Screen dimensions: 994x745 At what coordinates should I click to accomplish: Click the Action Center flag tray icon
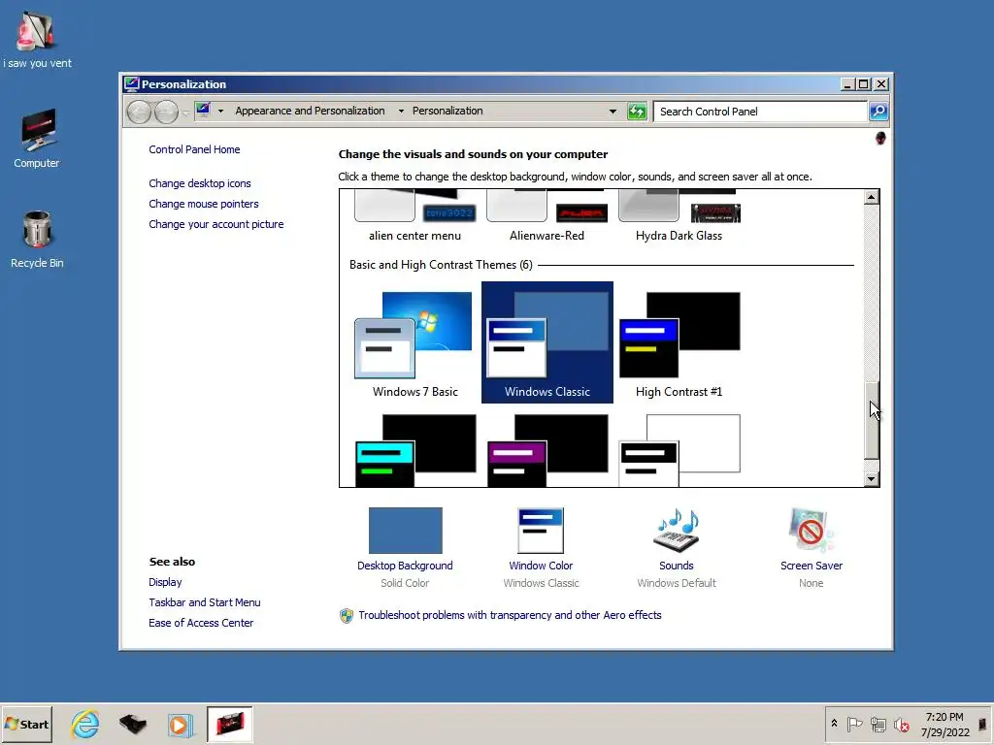click(854, 724)
